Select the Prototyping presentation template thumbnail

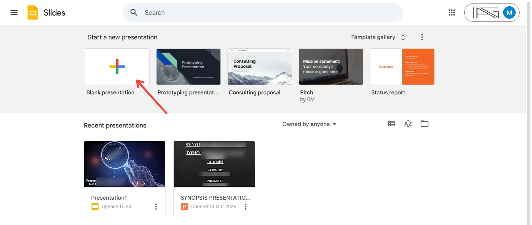coord(188,67)
